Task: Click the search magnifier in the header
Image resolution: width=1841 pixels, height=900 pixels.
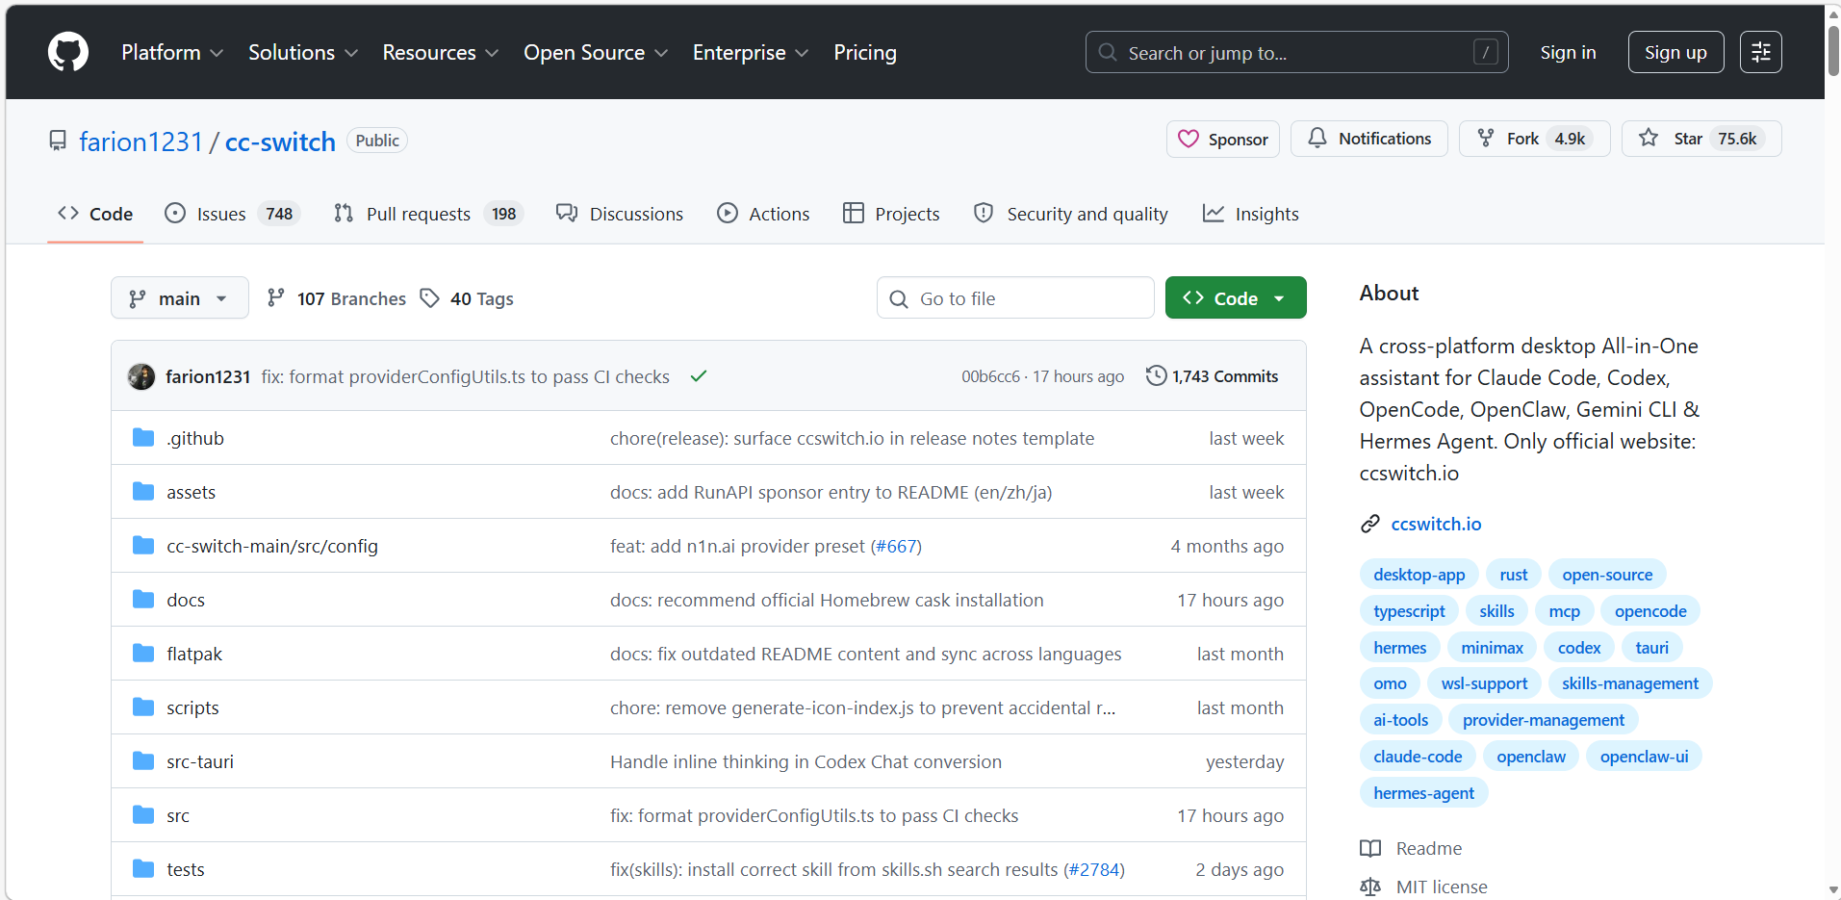Action: 1108,52
